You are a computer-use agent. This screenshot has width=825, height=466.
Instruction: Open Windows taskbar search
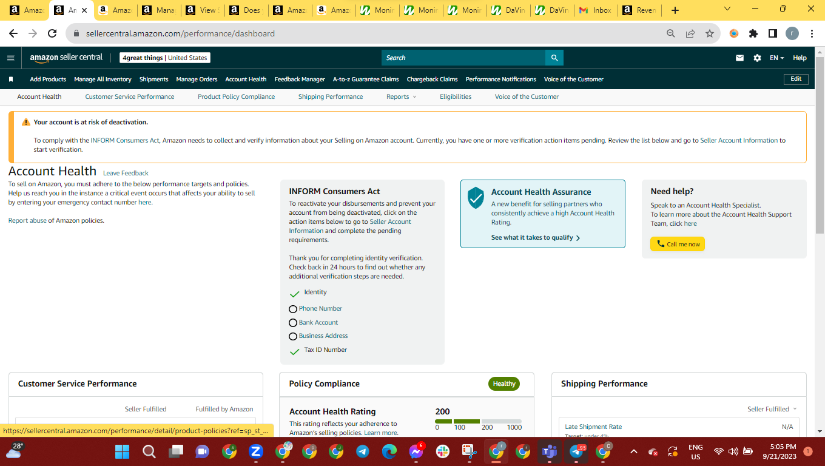149,451
